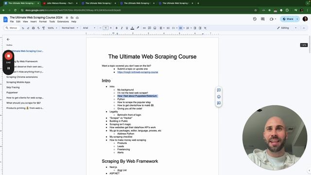Viewport: 311px width, 175px height.
Task: Click the Menus search box
Action: coord(12,28)
